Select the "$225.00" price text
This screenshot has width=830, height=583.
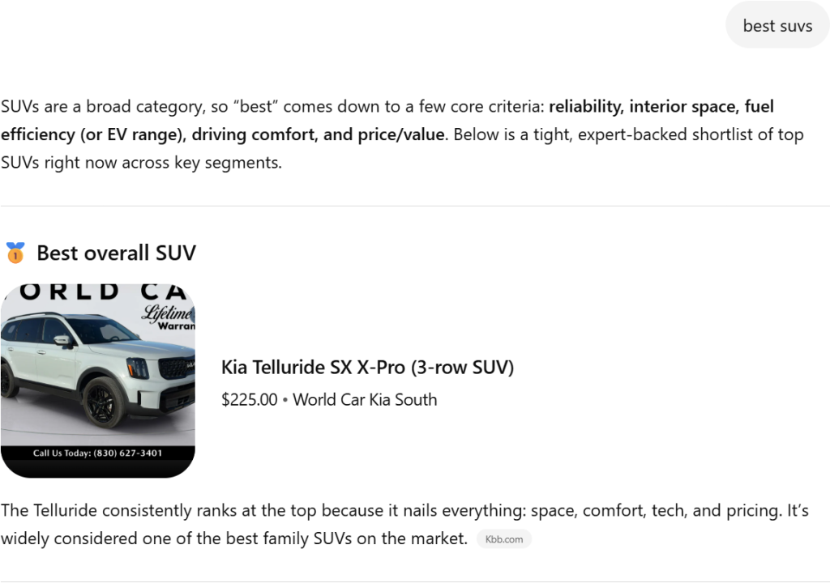(249, 399)
